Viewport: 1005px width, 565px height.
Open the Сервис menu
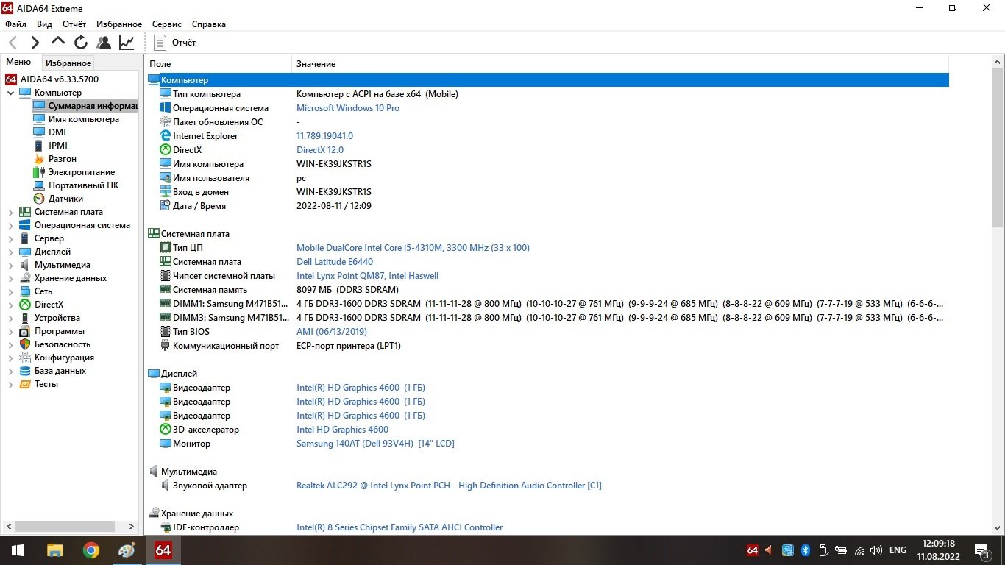(167, 24)
